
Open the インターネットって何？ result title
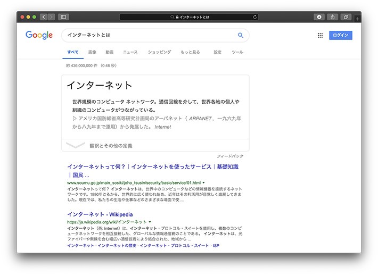tap(153, 171)
